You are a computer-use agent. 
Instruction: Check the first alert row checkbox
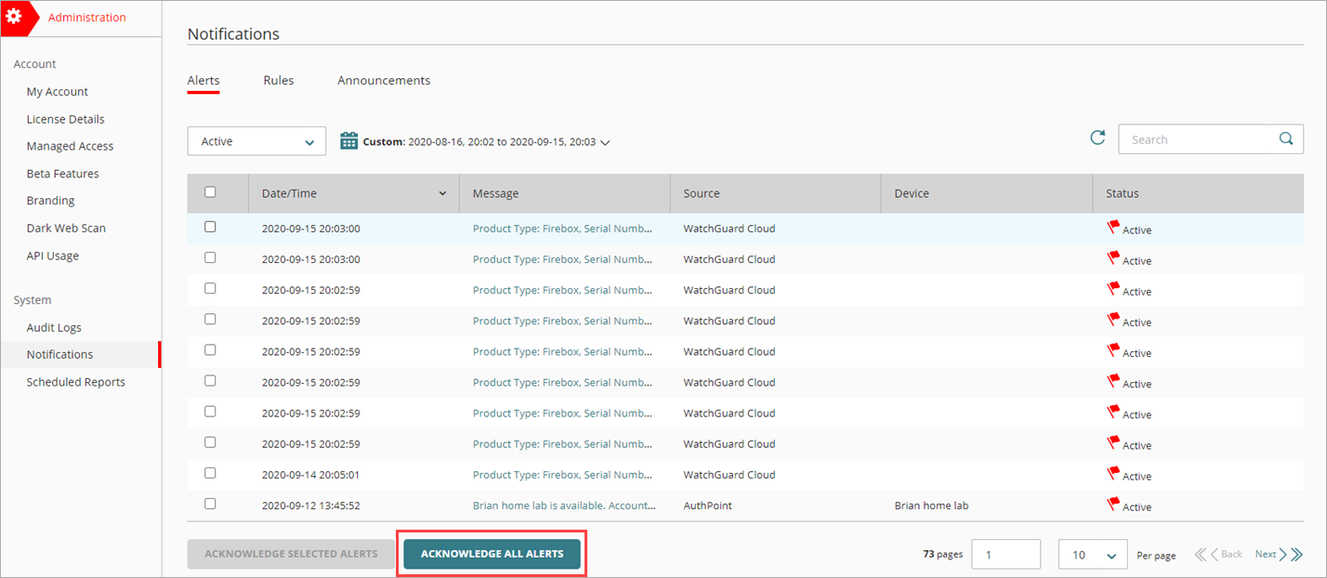point(210,226)
